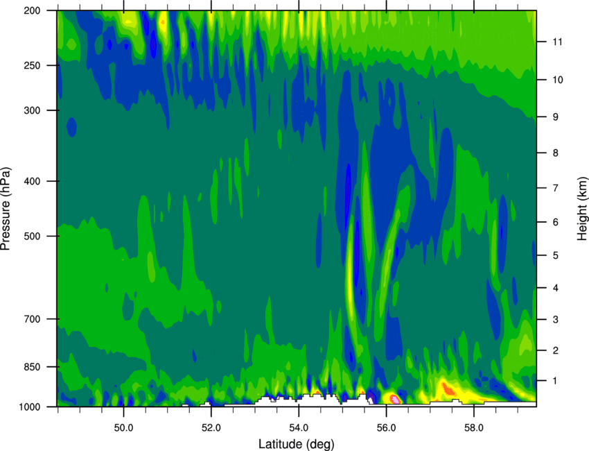589x451 pixels.
Task: Select the 700 pressure tick label
Action: [x=32, y=318]
